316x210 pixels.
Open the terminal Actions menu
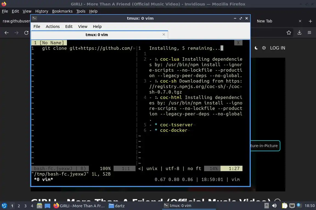pos(53,27)
